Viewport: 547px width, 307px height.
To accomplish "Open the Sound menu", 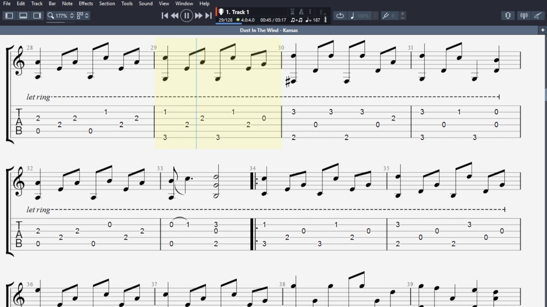I will pyautogui.click(x=145, y=3).
